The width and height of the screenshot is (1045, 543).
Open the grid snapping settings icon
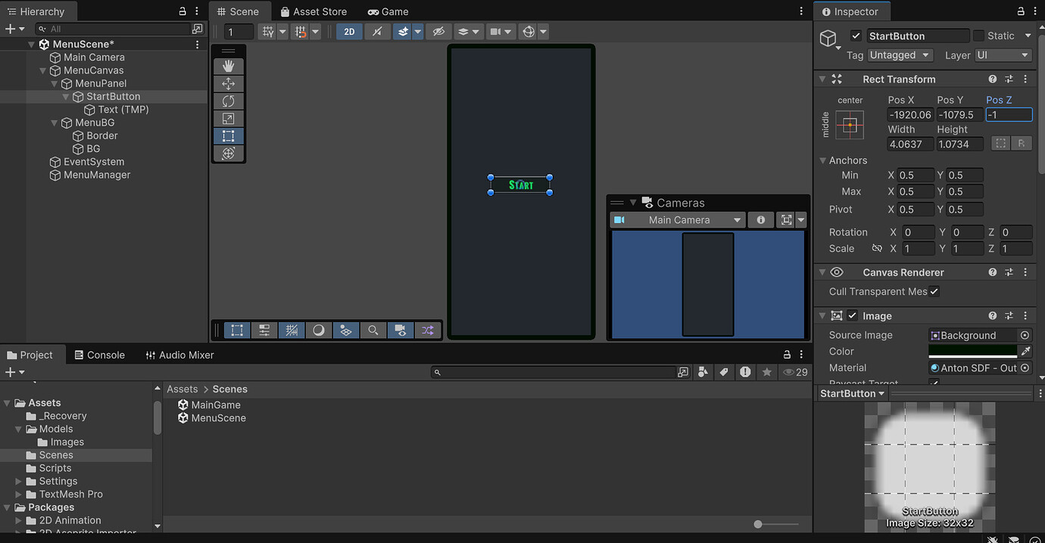[x=315, y=31]
